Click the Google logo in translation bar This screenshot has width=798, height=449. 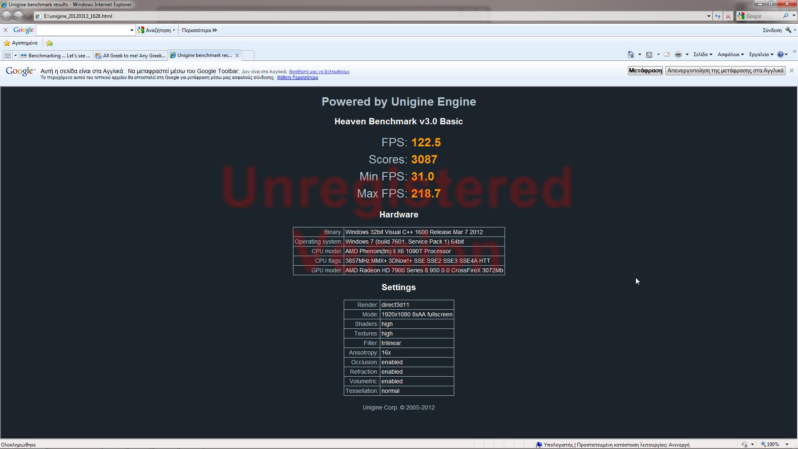point(20,71)
